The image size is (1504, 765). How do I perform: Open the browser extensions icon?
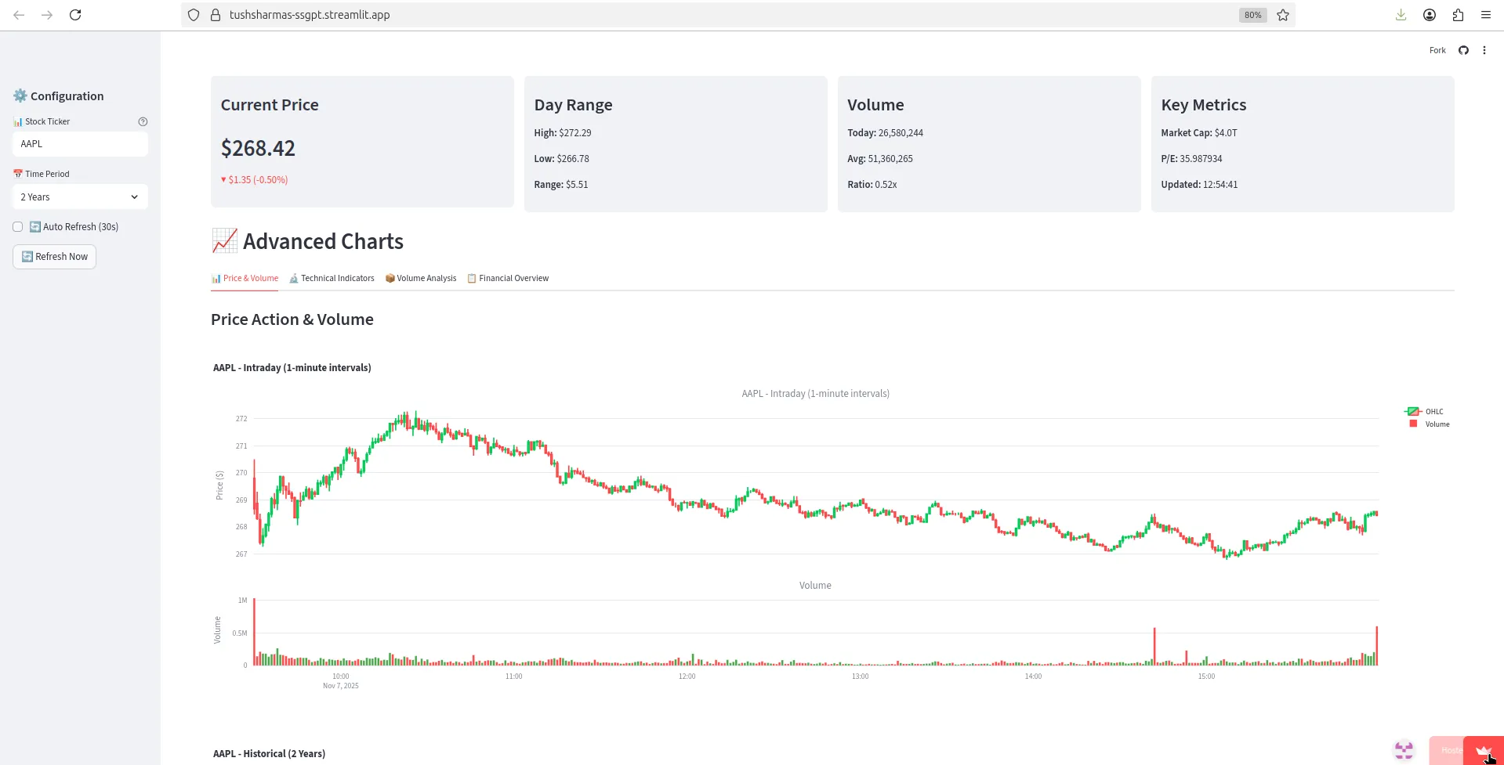[x=1458, y=15]
